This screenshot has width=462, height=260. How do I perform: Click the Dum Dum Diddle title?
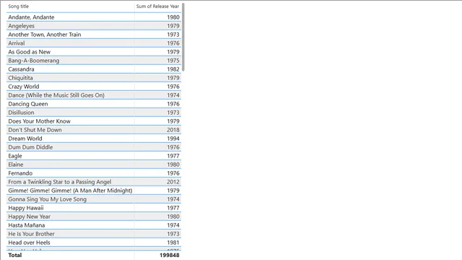30,147
